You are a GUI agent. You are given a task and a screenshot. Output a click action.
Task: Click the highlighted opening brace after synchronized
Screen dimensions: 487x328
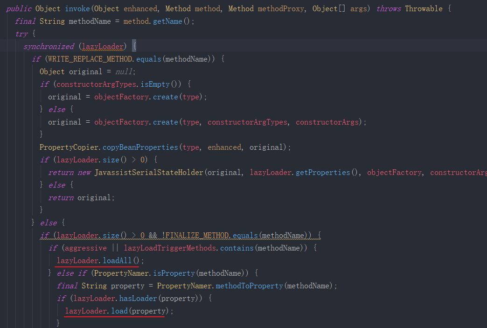click(x=134, y=47)
